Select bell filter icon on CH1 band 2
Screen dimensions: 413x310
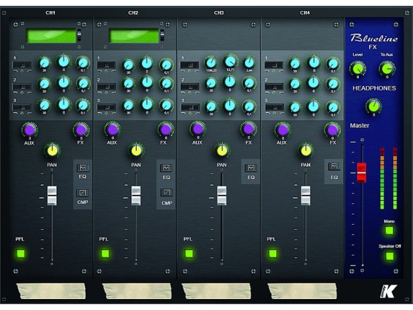(23, 92)
